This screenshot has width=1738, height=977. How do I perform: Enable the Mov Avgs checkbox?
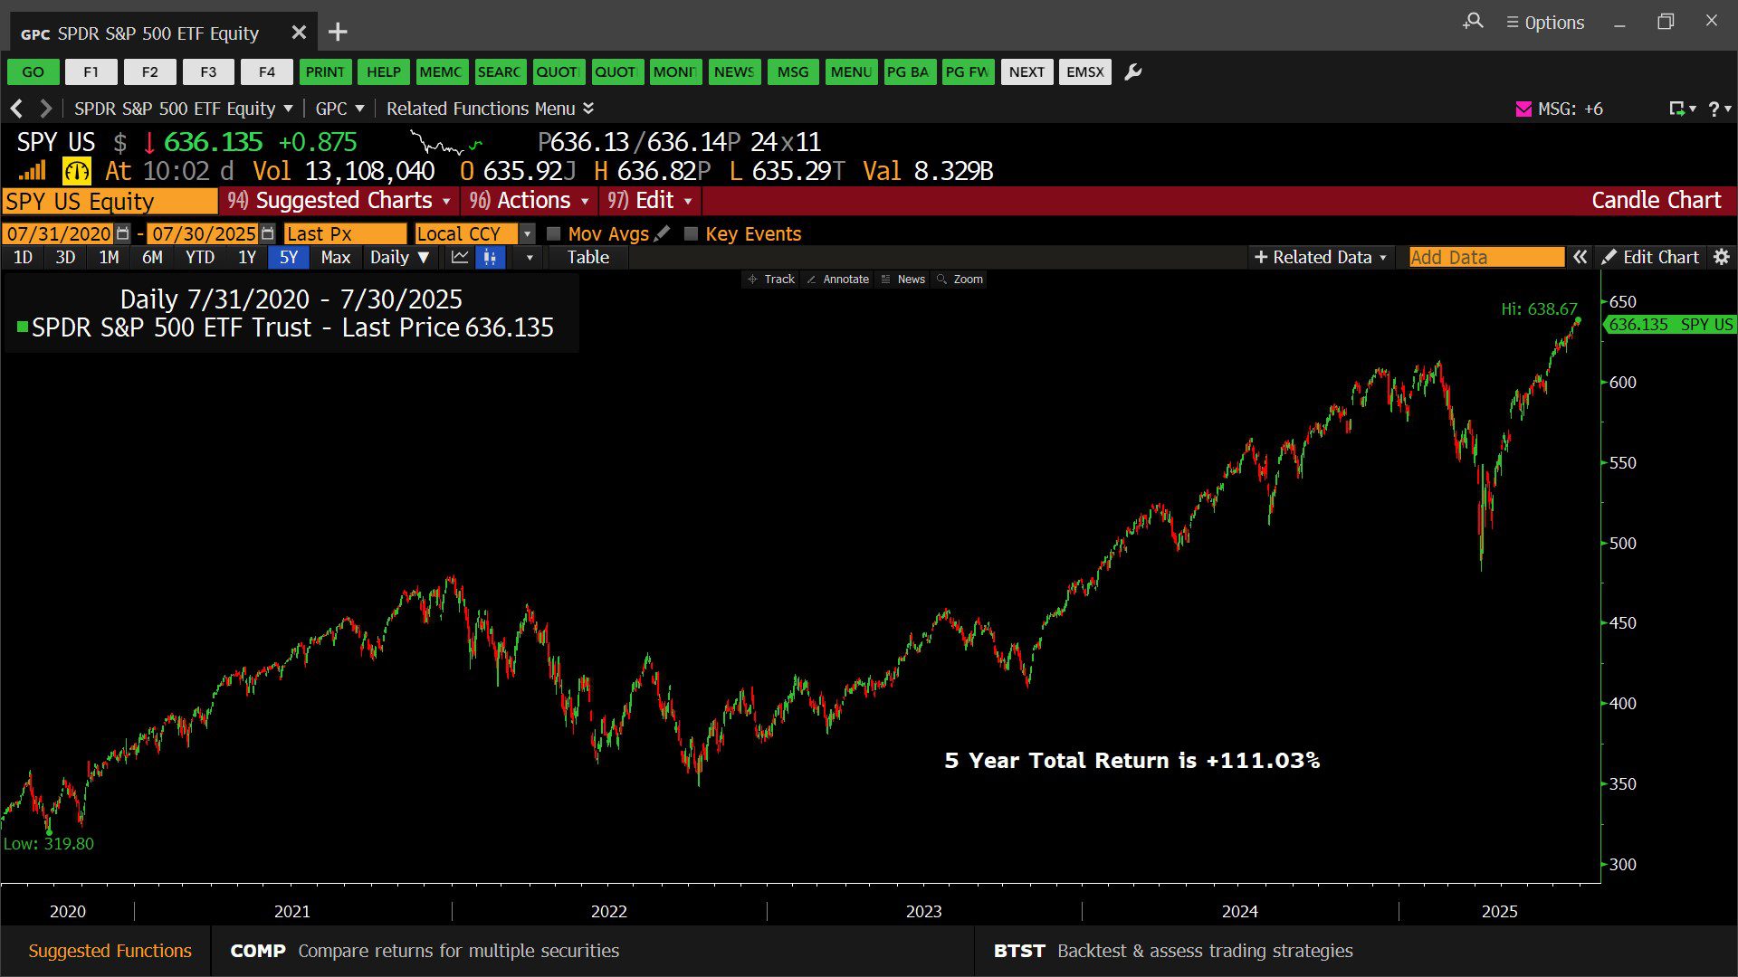click(554, 233)
